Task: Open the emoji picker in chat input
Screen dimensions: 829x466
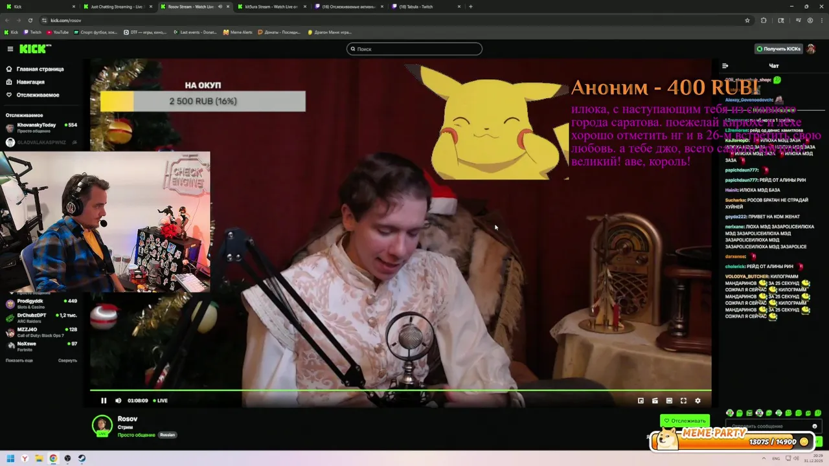Action: (815, 426)
